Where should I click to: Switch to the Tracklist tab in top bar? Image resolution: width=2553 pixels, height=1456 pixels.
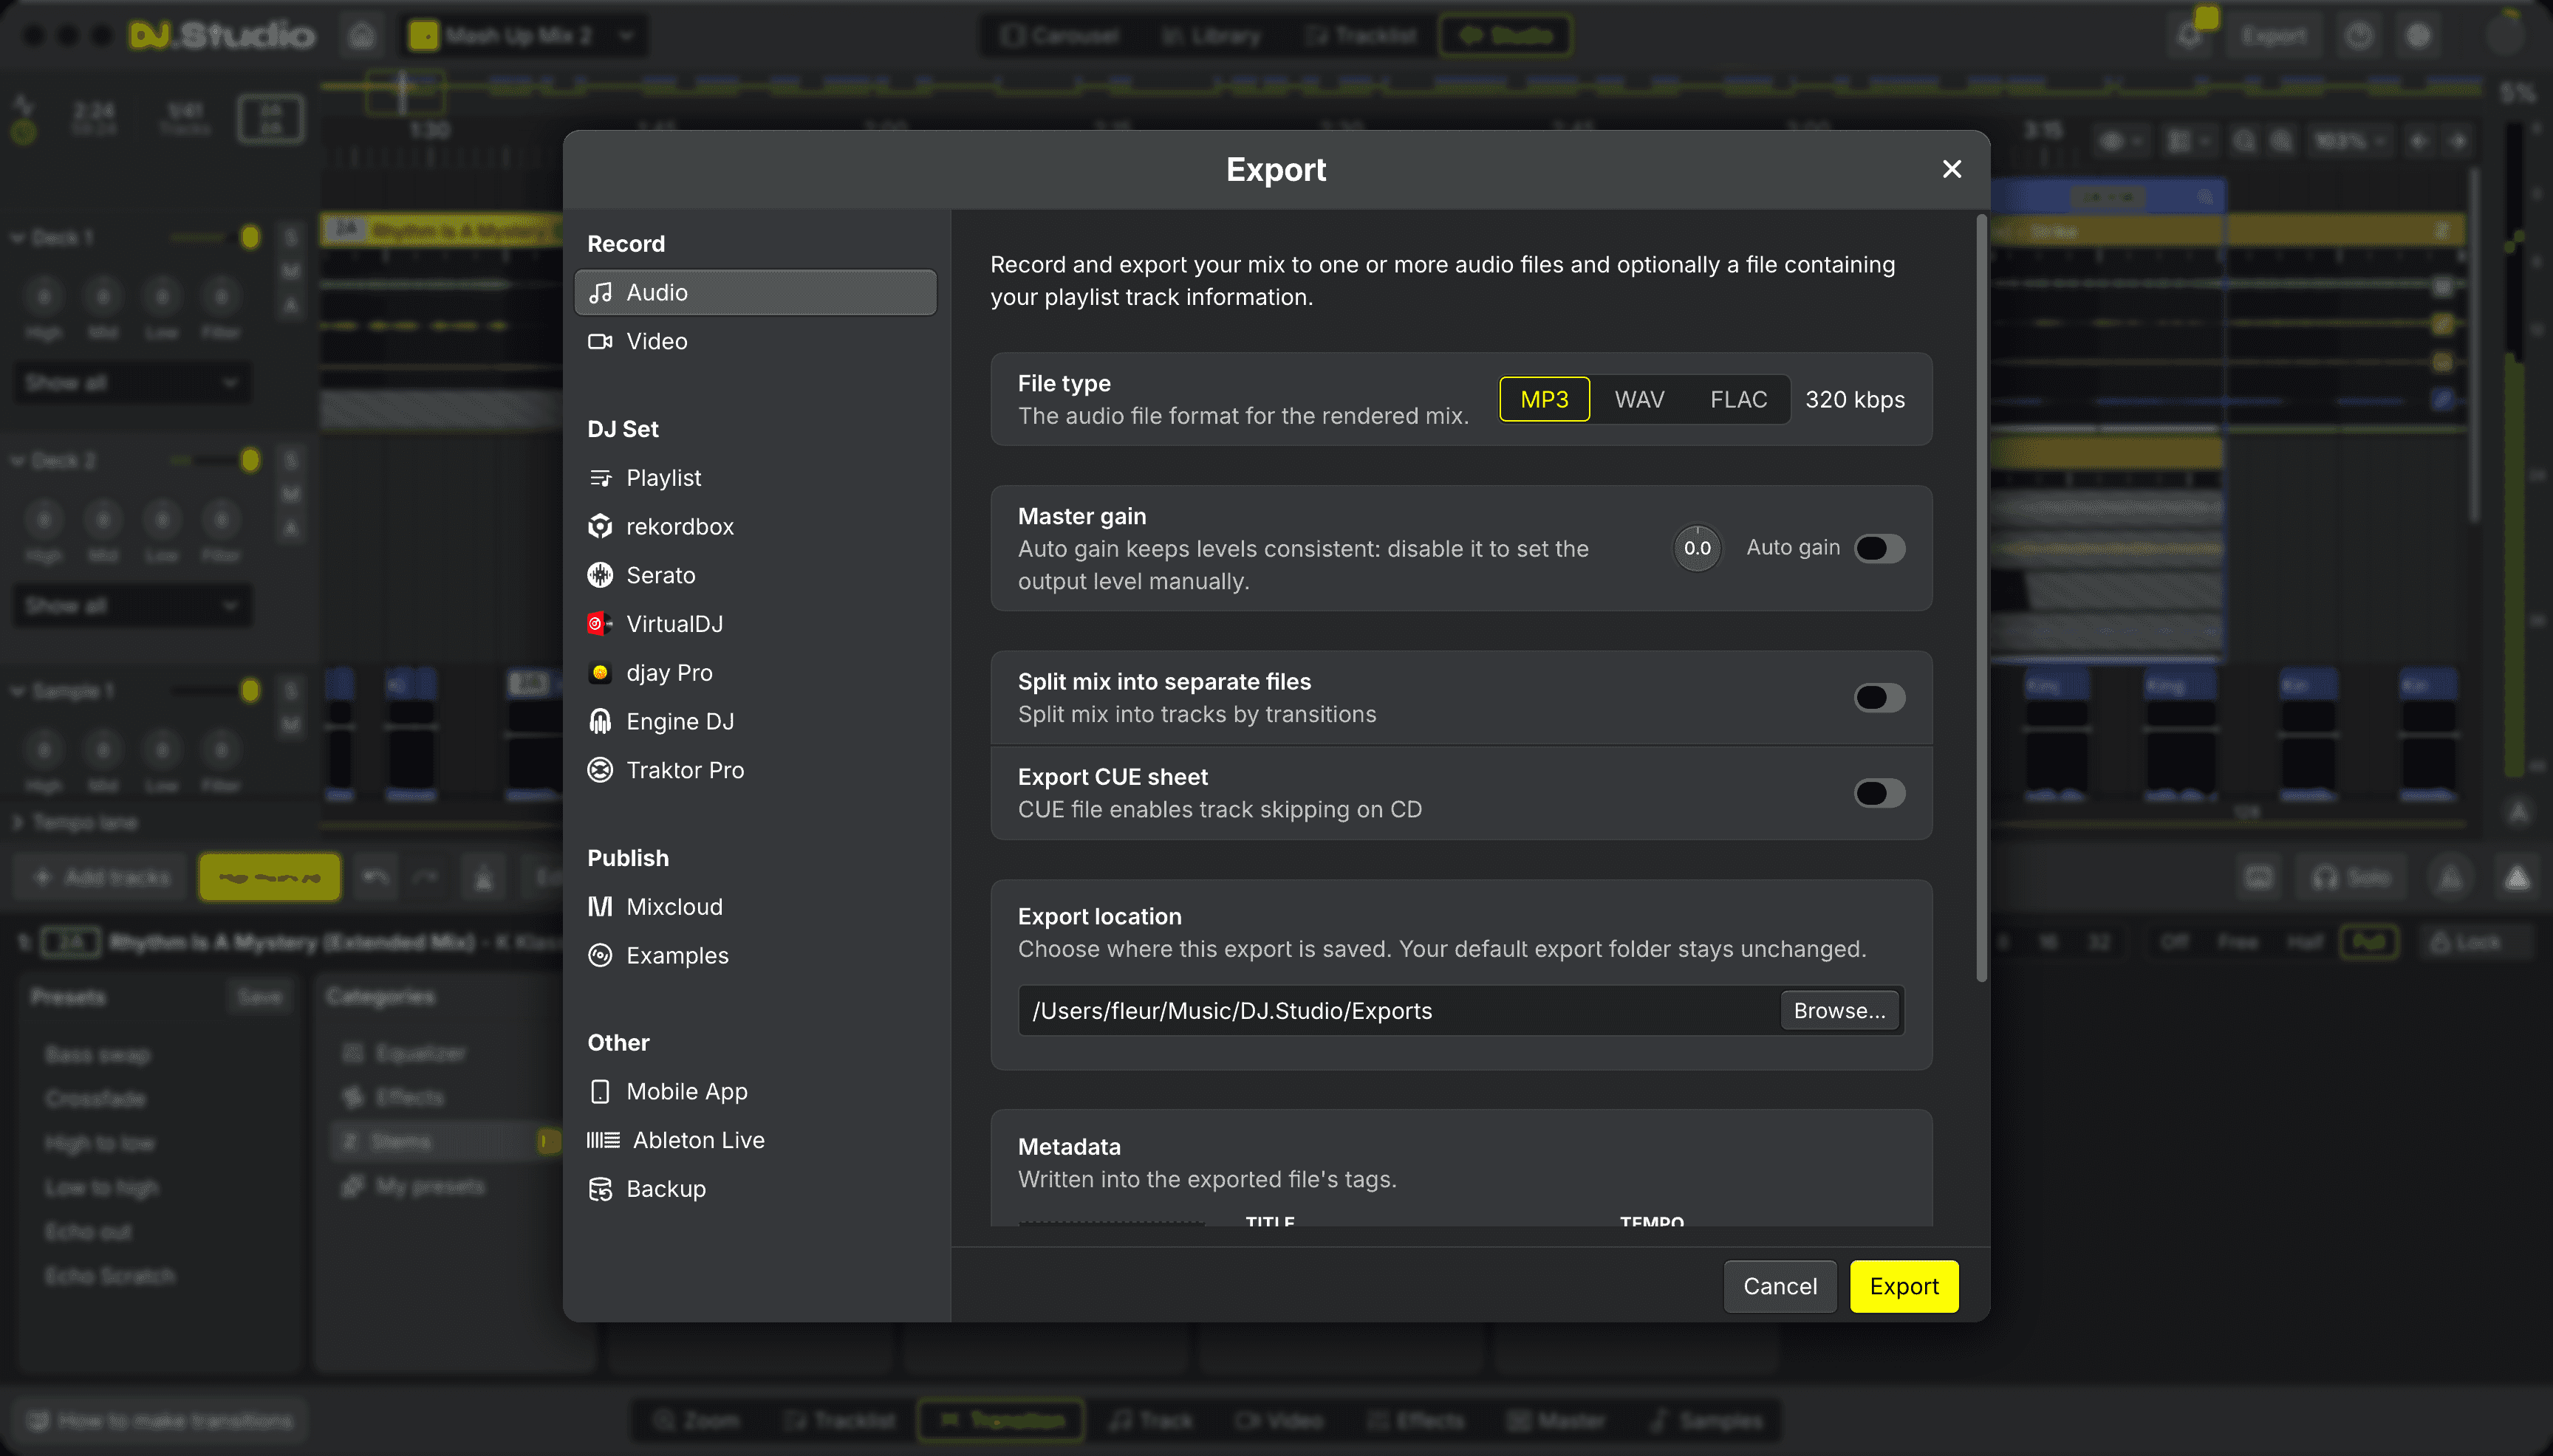[x=1361, y=36]
